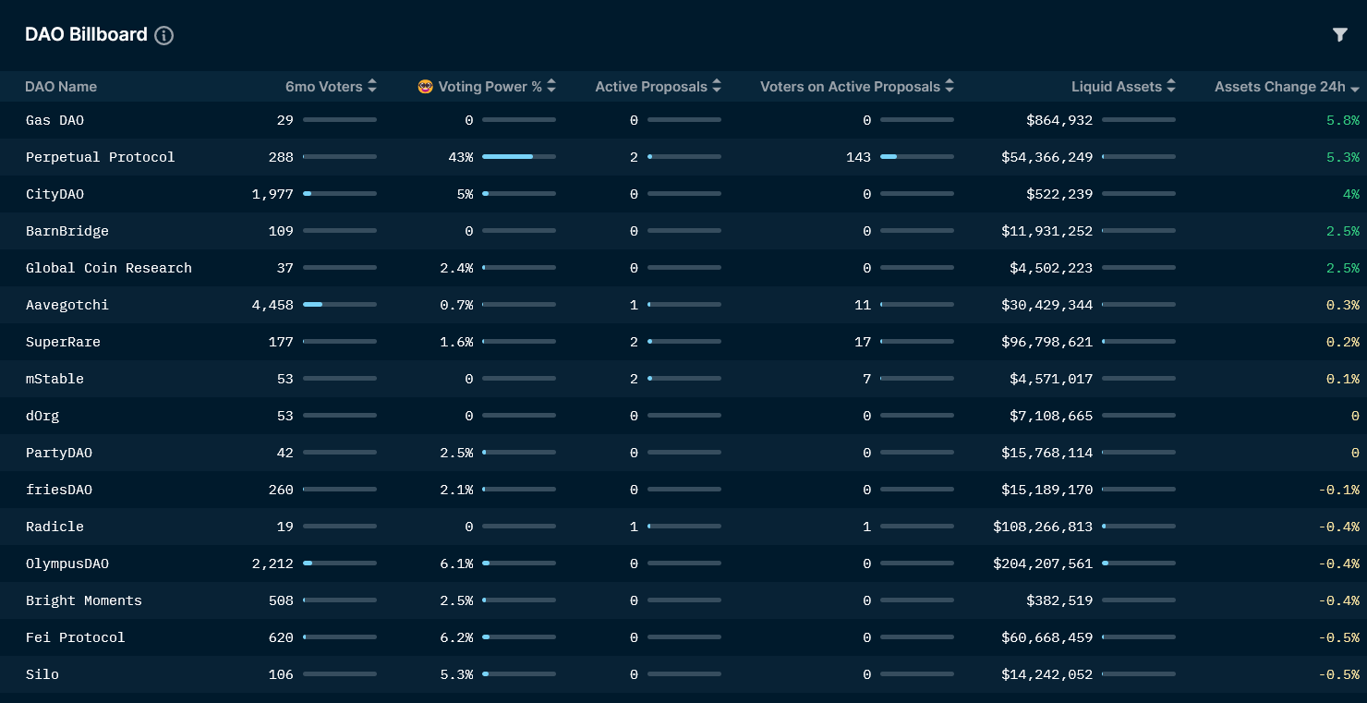The width and height of the screenshot is (1367, 703).
Task: Click voters on active proposals value 143
Action: [858, 157]
